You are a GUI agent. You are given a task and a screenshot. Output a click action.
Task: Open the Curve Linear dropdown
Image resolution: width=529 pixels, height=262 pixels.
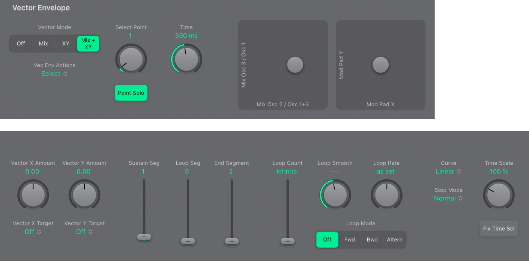click(x=448, y=172)
